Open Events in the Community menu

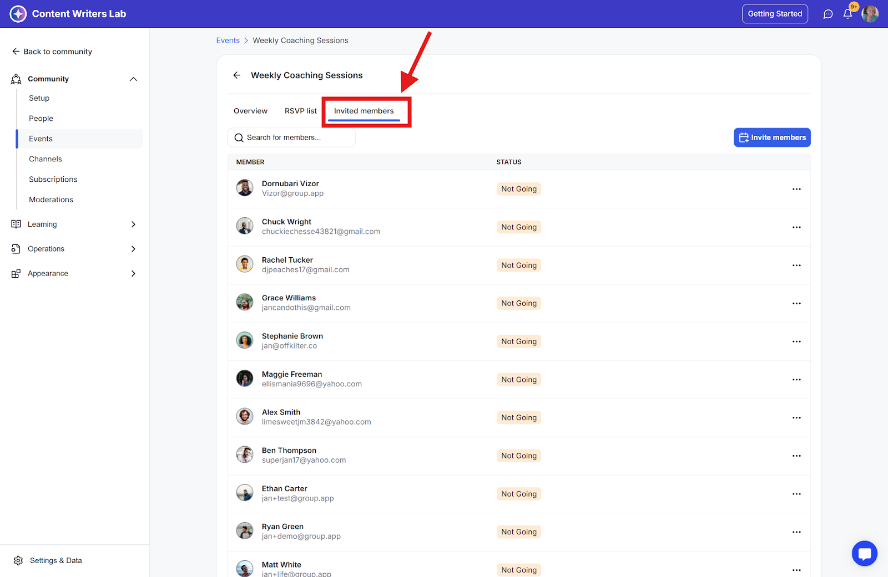coord(80,139)
